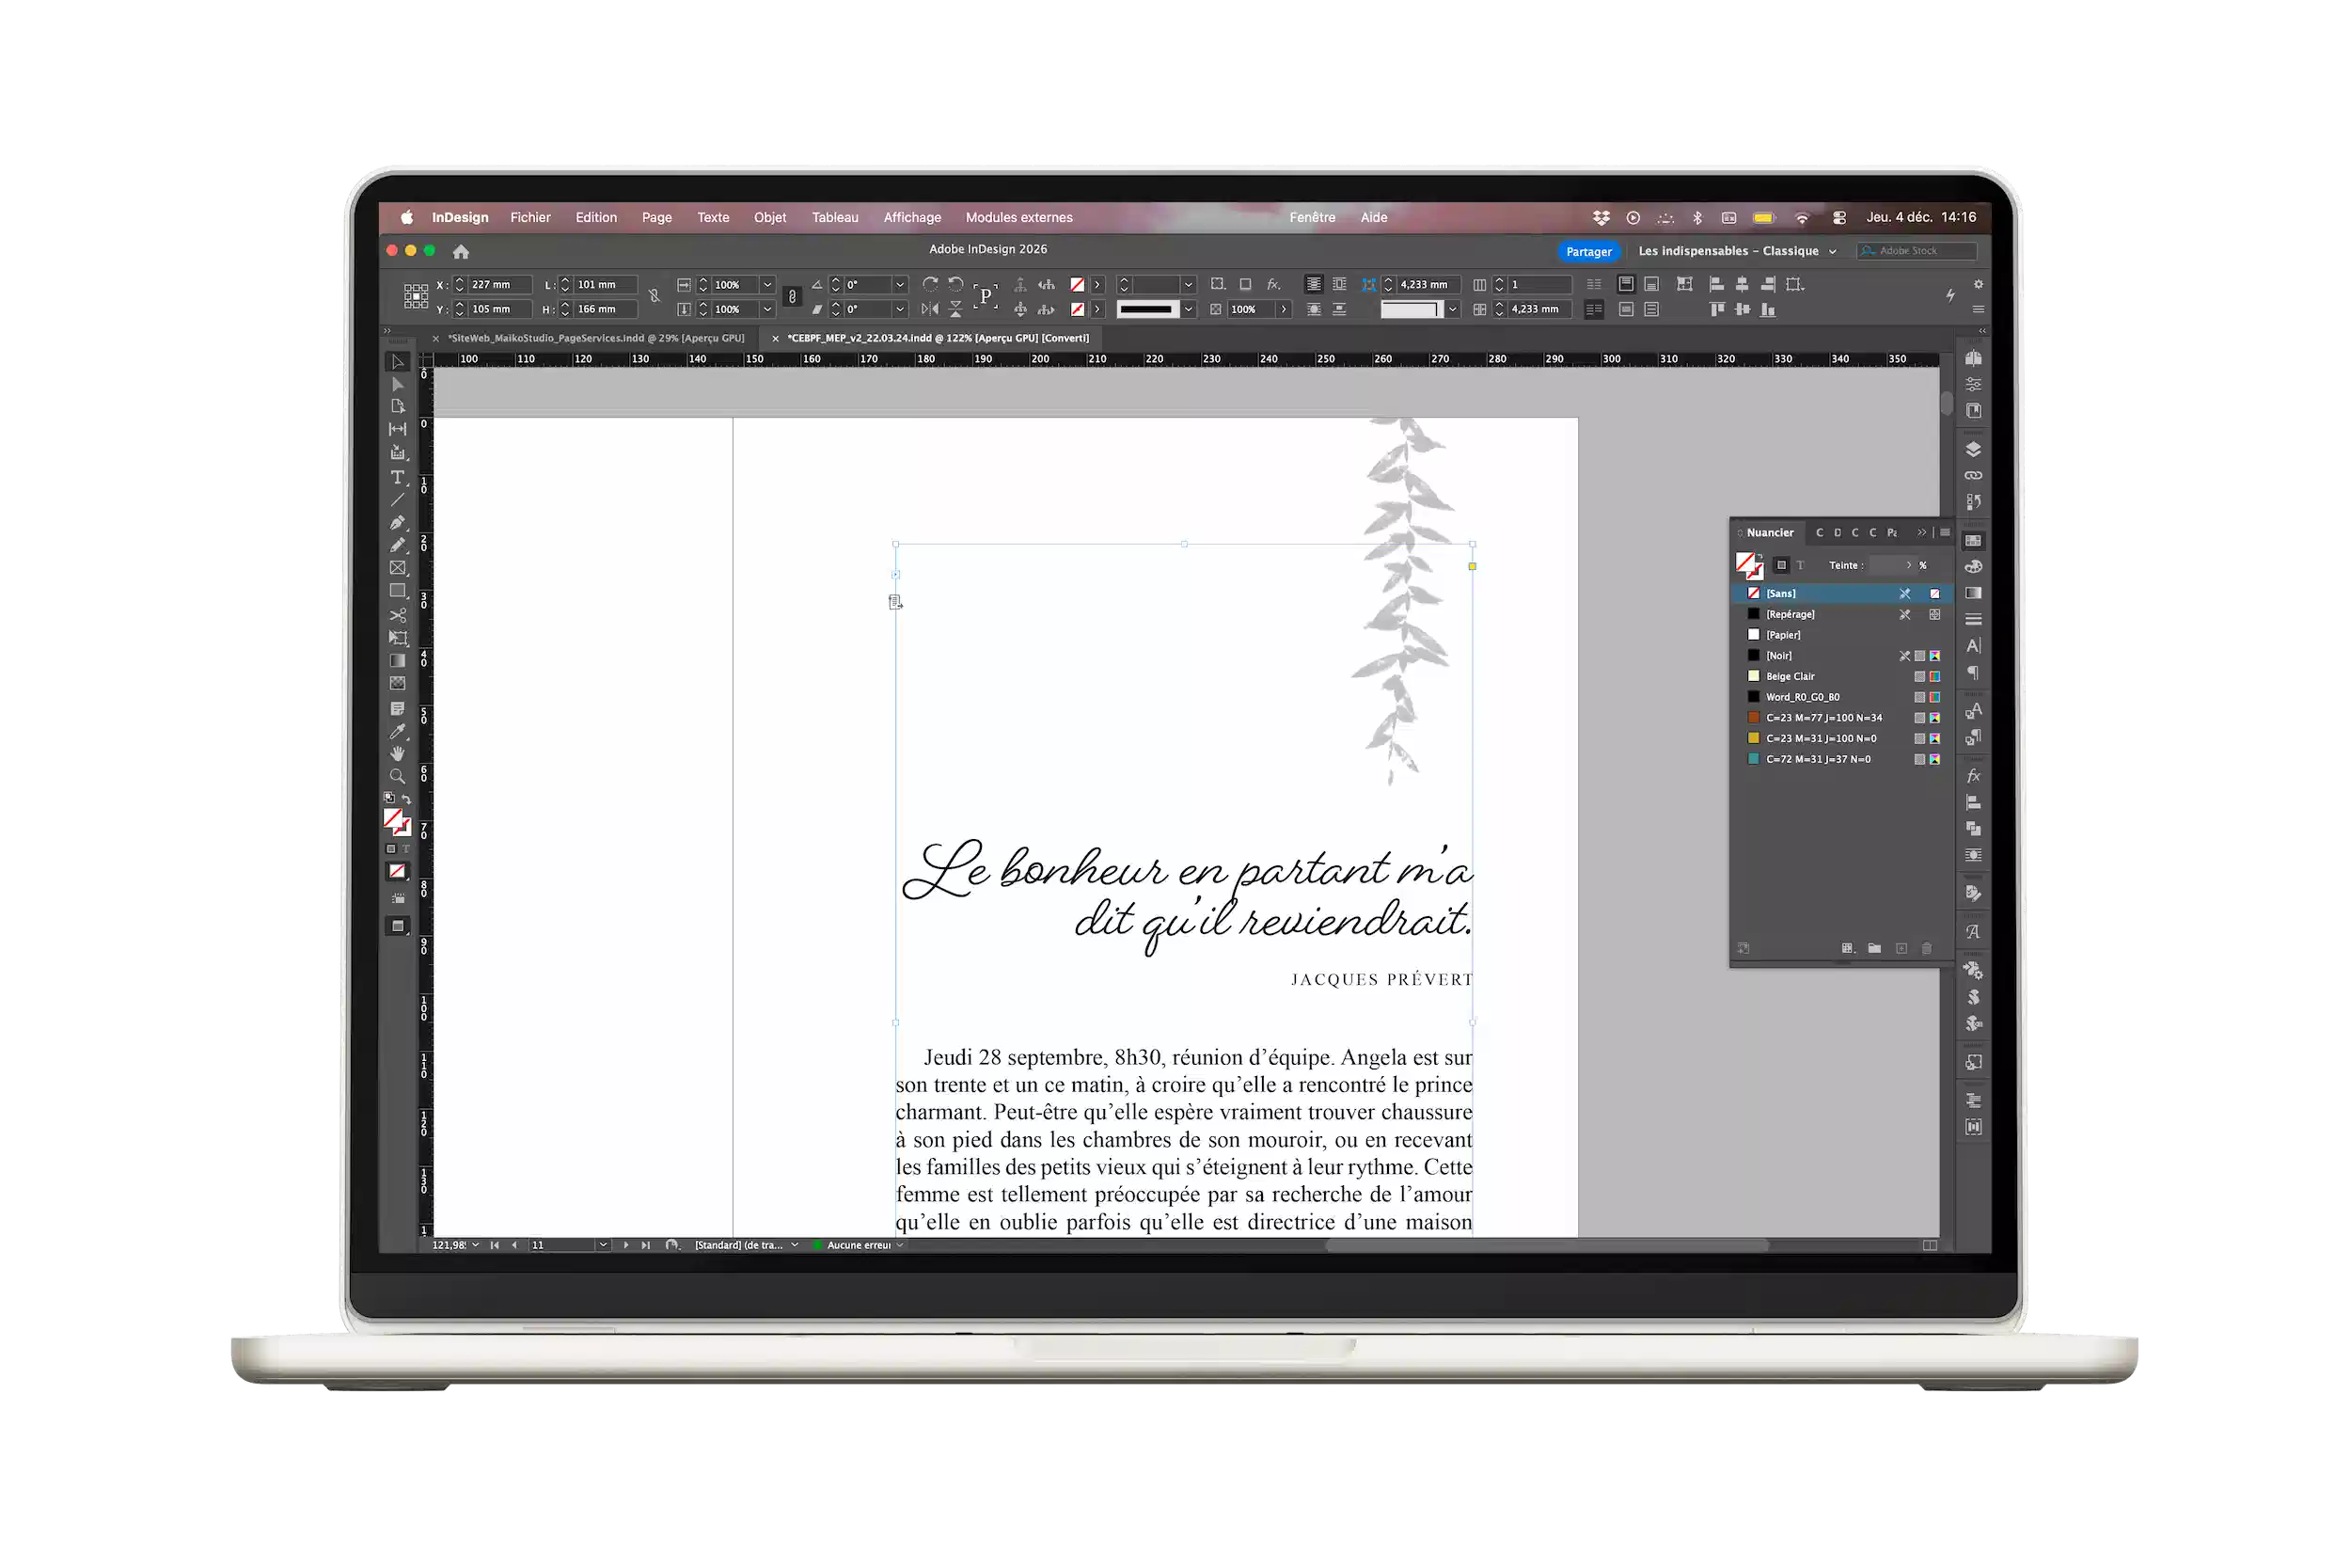Pick the Scissors tool

(x=397, y=615)
